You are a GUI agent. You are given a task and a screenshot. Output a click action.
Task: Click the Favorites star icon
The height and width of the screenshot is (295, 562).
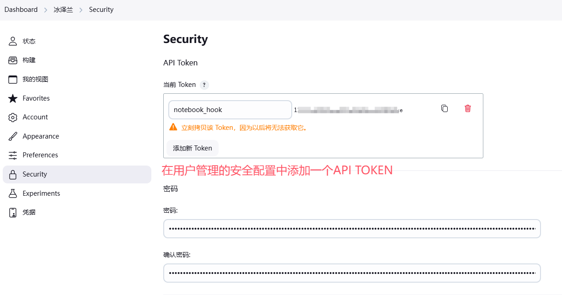click(13, 98)
